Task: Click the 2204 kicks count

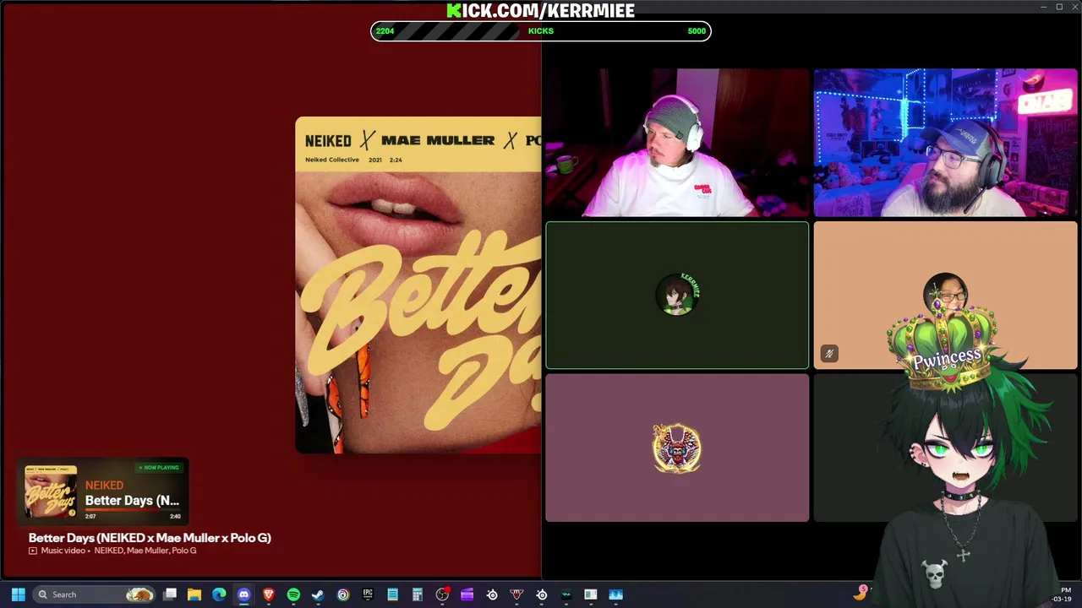Action: [385, 31]
